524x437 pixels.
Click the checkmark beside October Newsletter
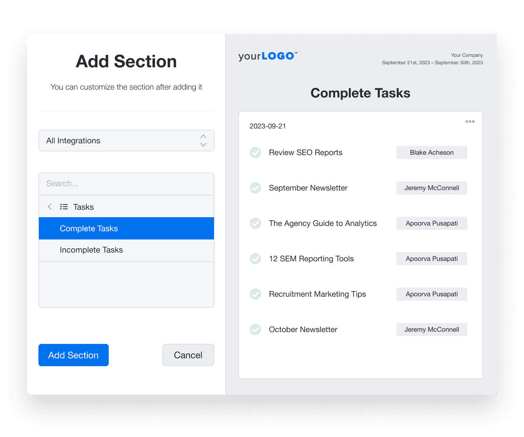[x=255, y=329]
